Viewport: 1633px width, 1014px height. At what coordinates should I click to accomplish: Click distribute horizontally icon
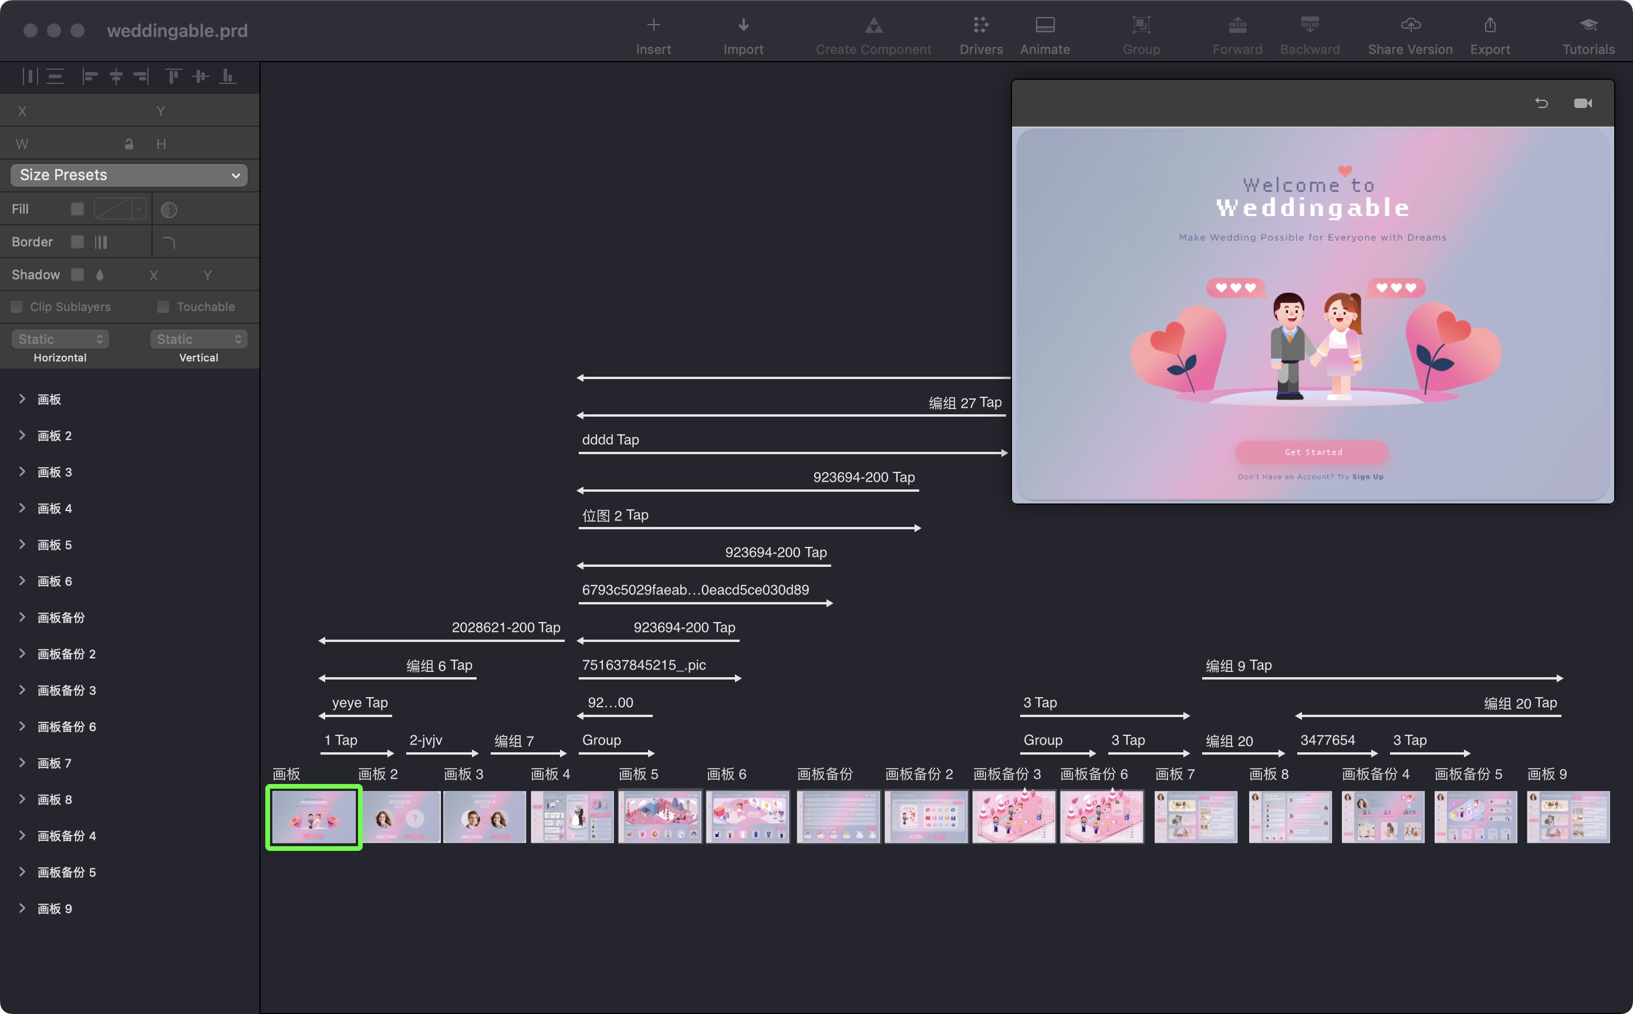click(x=30, y=76)
